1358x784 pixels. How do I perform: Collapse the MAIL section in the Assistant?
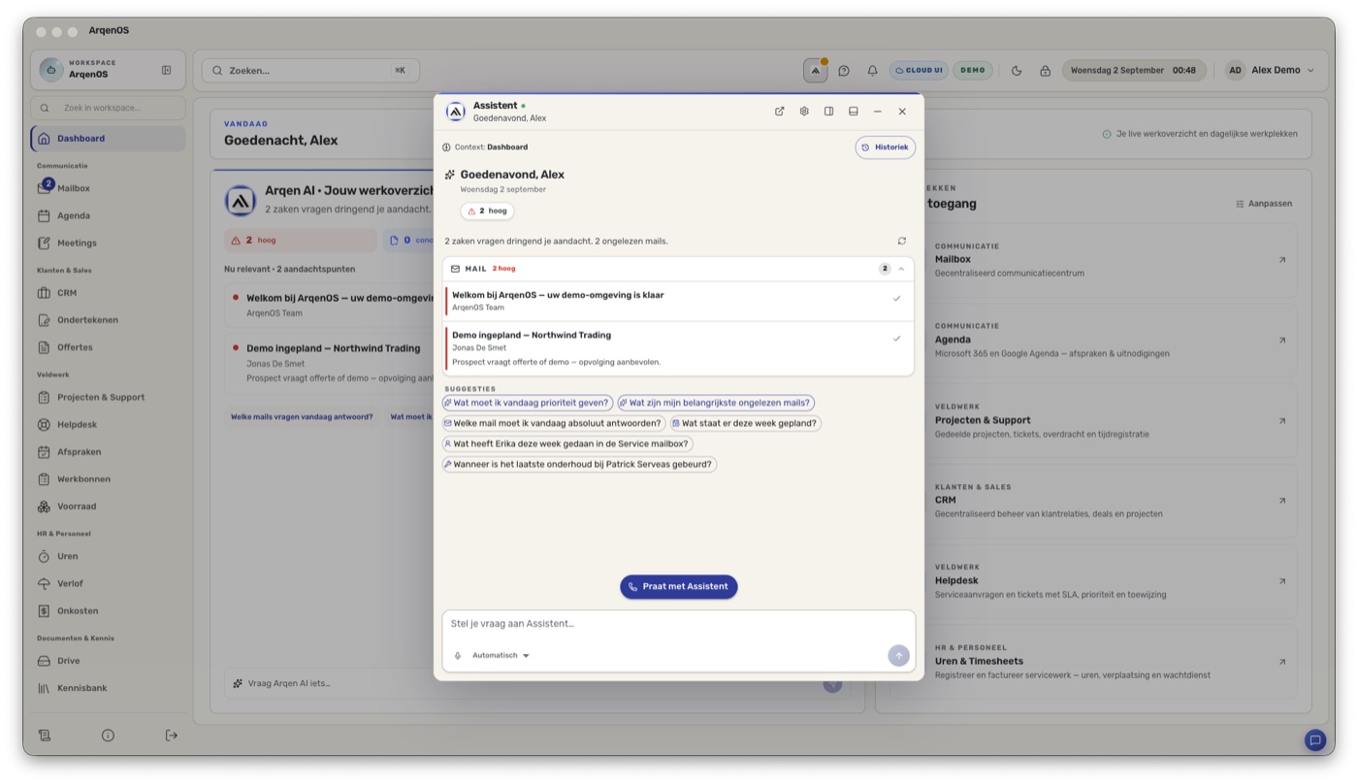(901, 269)
